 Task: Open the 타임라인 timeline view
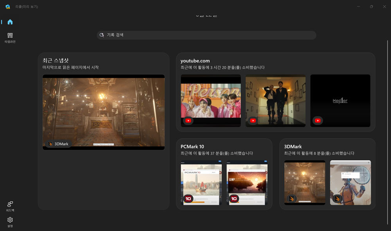10,37
